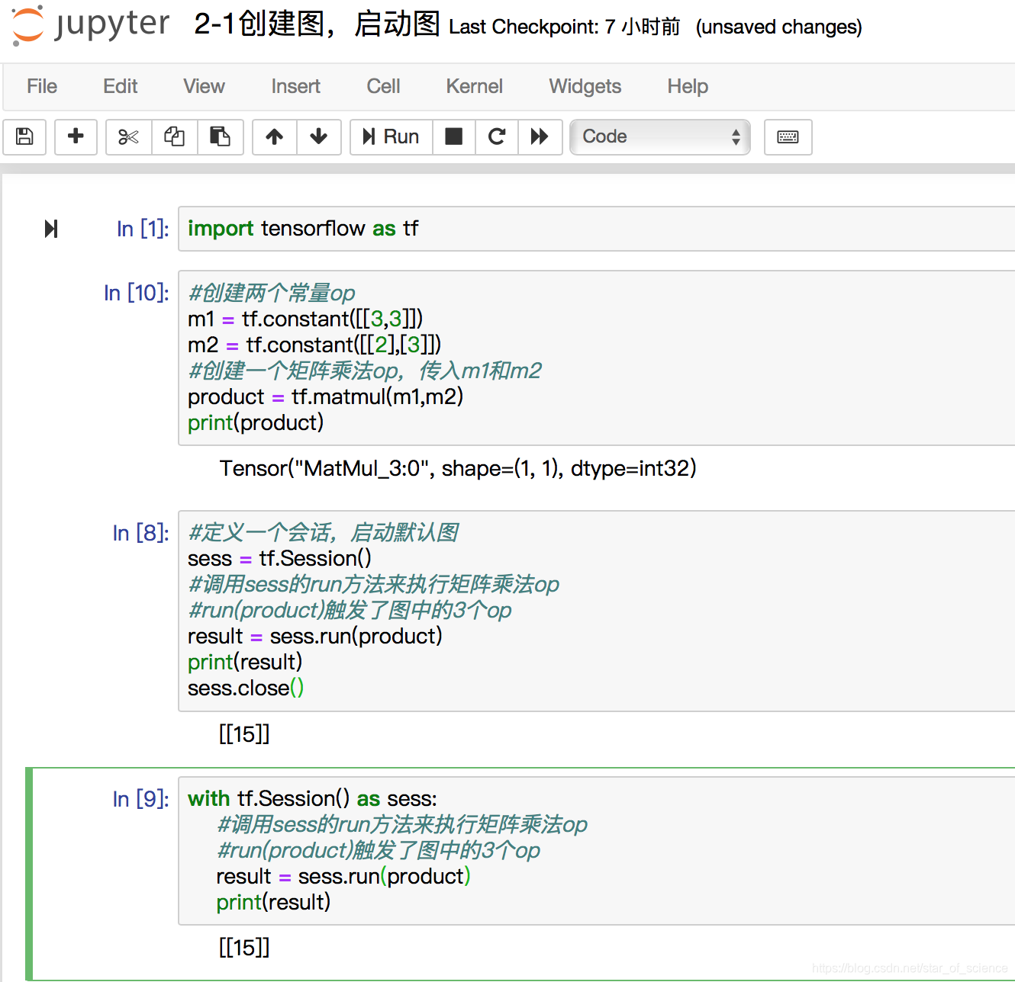The image size is (1015, 982).
Task: Click the comment #创建两个常量op
Action: 272,293
